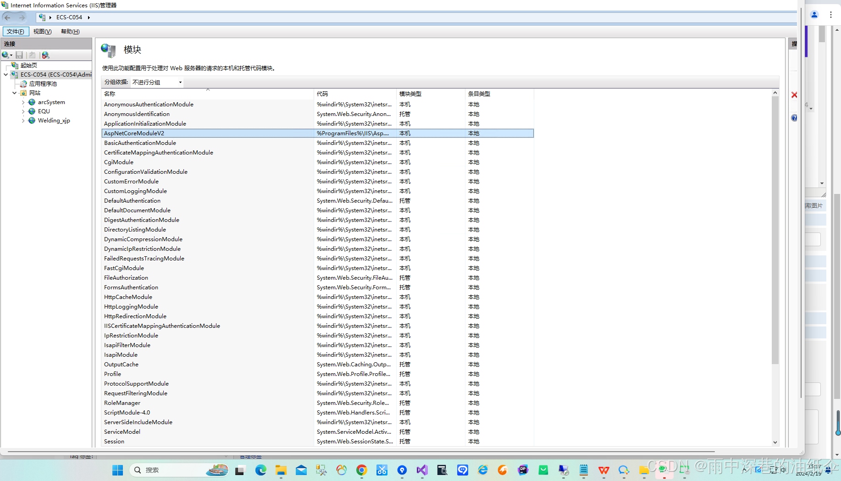Select the HttpRedirectionModule row

pyautogui.click(x=317, y=316)
